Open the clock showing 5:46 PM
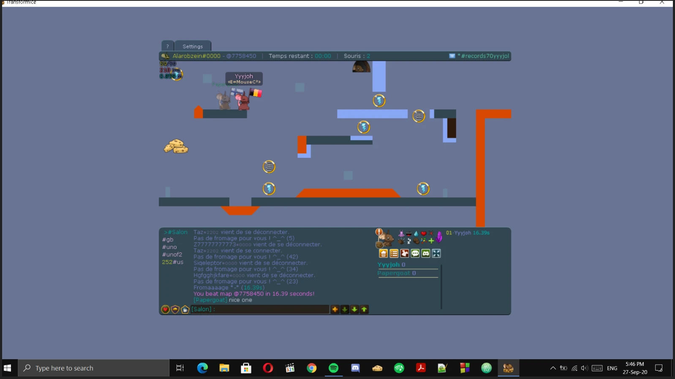Image resolution: width=675 pixels, height=379 pixels. [635, 368]
